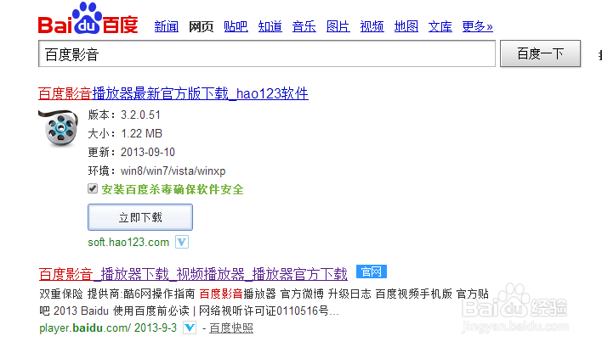Click the Baidu logo
The width and height of the screenshot is (602, 347).
click(x=88, y=19)
